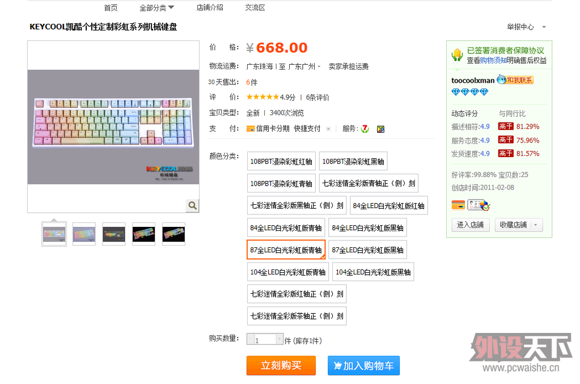Click the verified seller badge icon in shop panel

479,205
